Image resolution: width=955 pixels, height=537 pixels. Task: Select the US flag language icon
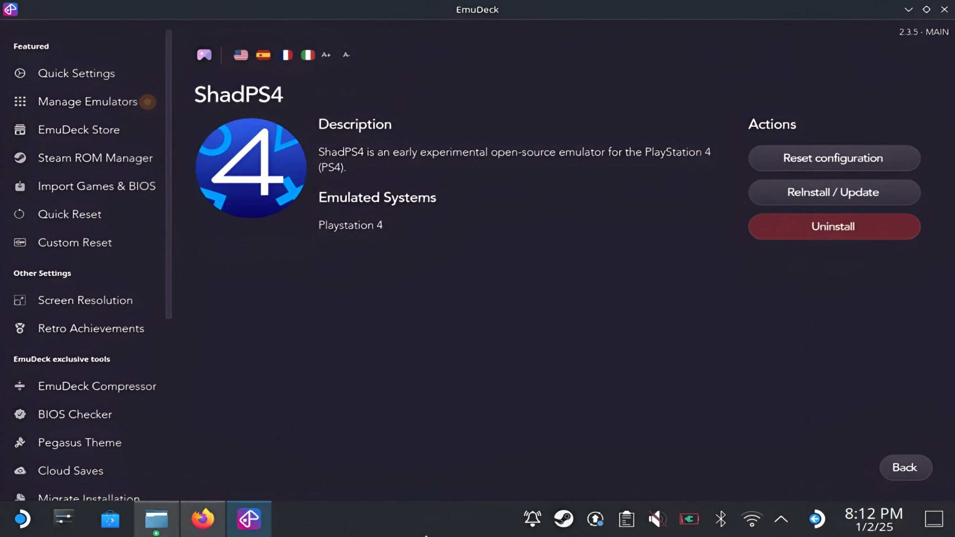click(x=241, y=55)
